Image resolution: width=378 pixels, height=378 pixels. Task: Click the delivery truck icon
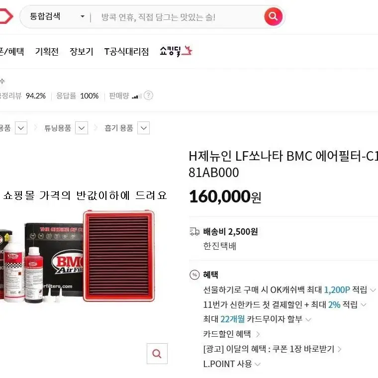pyautogui.click(x=194, y=232)
